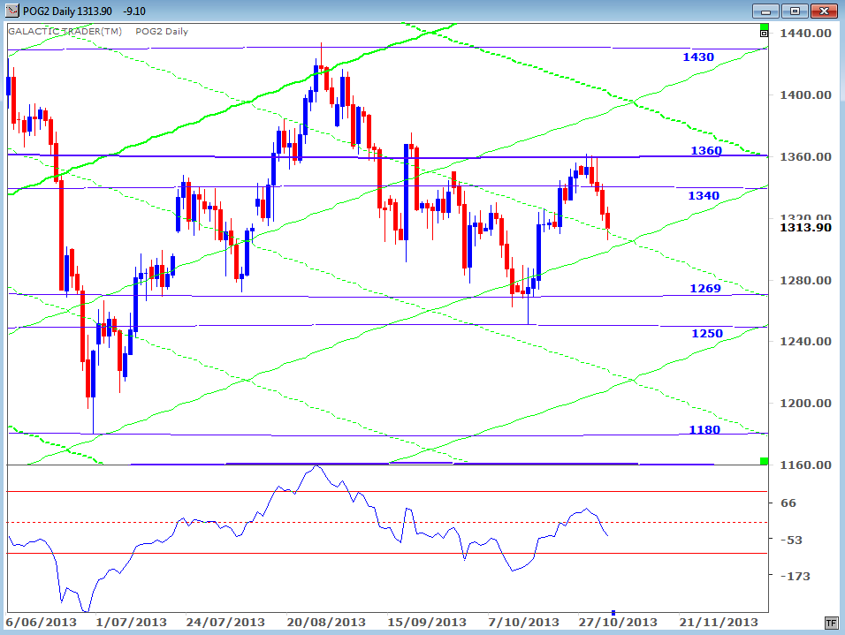Viewport: 845px width, 635px height.
Task: Click the TF timeframe button
Action: (831, 623)
